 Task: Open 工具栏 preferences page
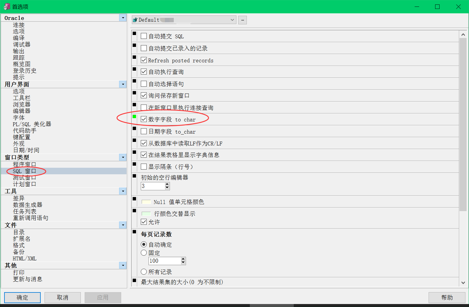(x=22, y=98)
